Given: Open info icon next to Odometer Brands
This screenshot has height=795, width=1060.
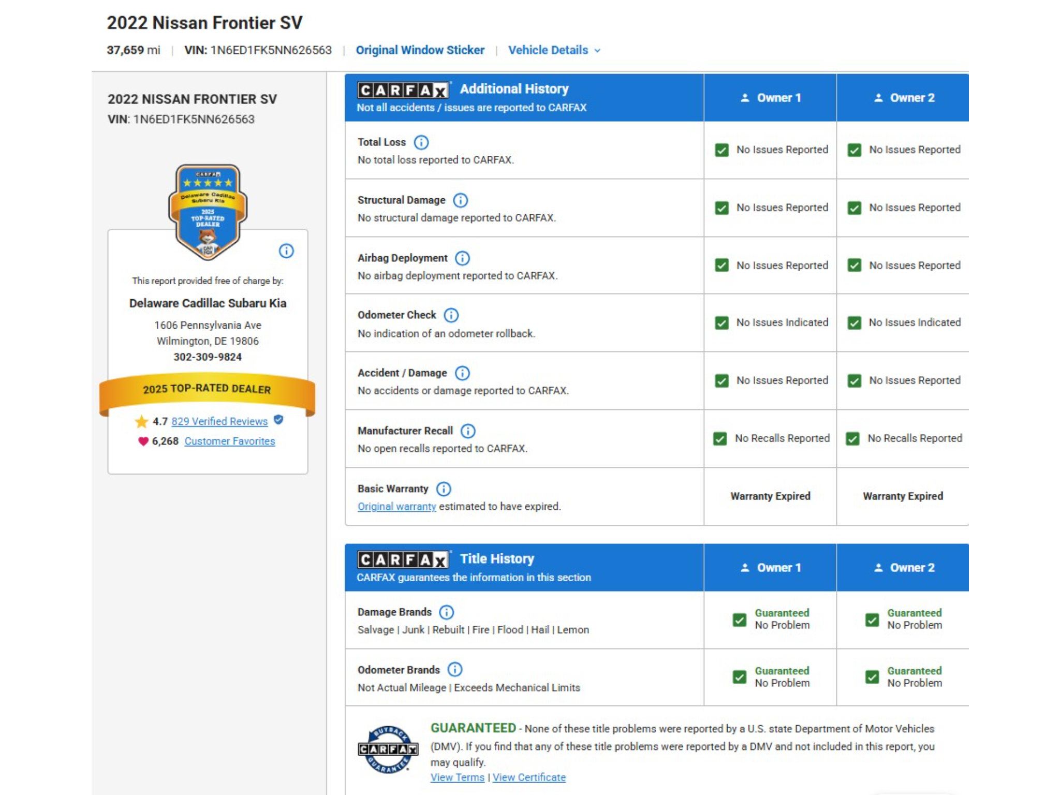Looking at the screenshot, I should 454,670.
